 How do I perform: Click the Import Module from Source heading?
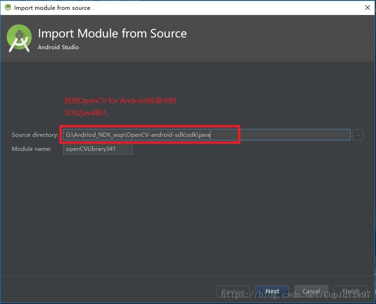[112, 33]
